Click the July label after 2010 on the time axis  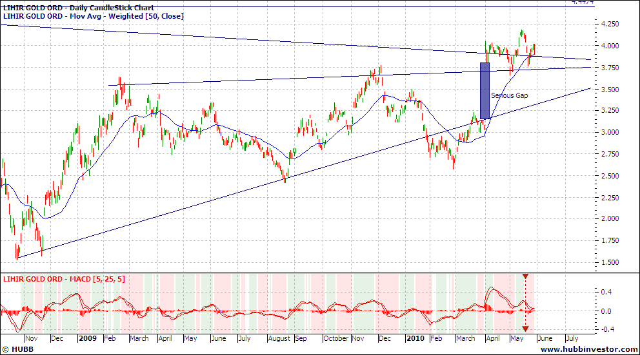[x=572, y=338]
